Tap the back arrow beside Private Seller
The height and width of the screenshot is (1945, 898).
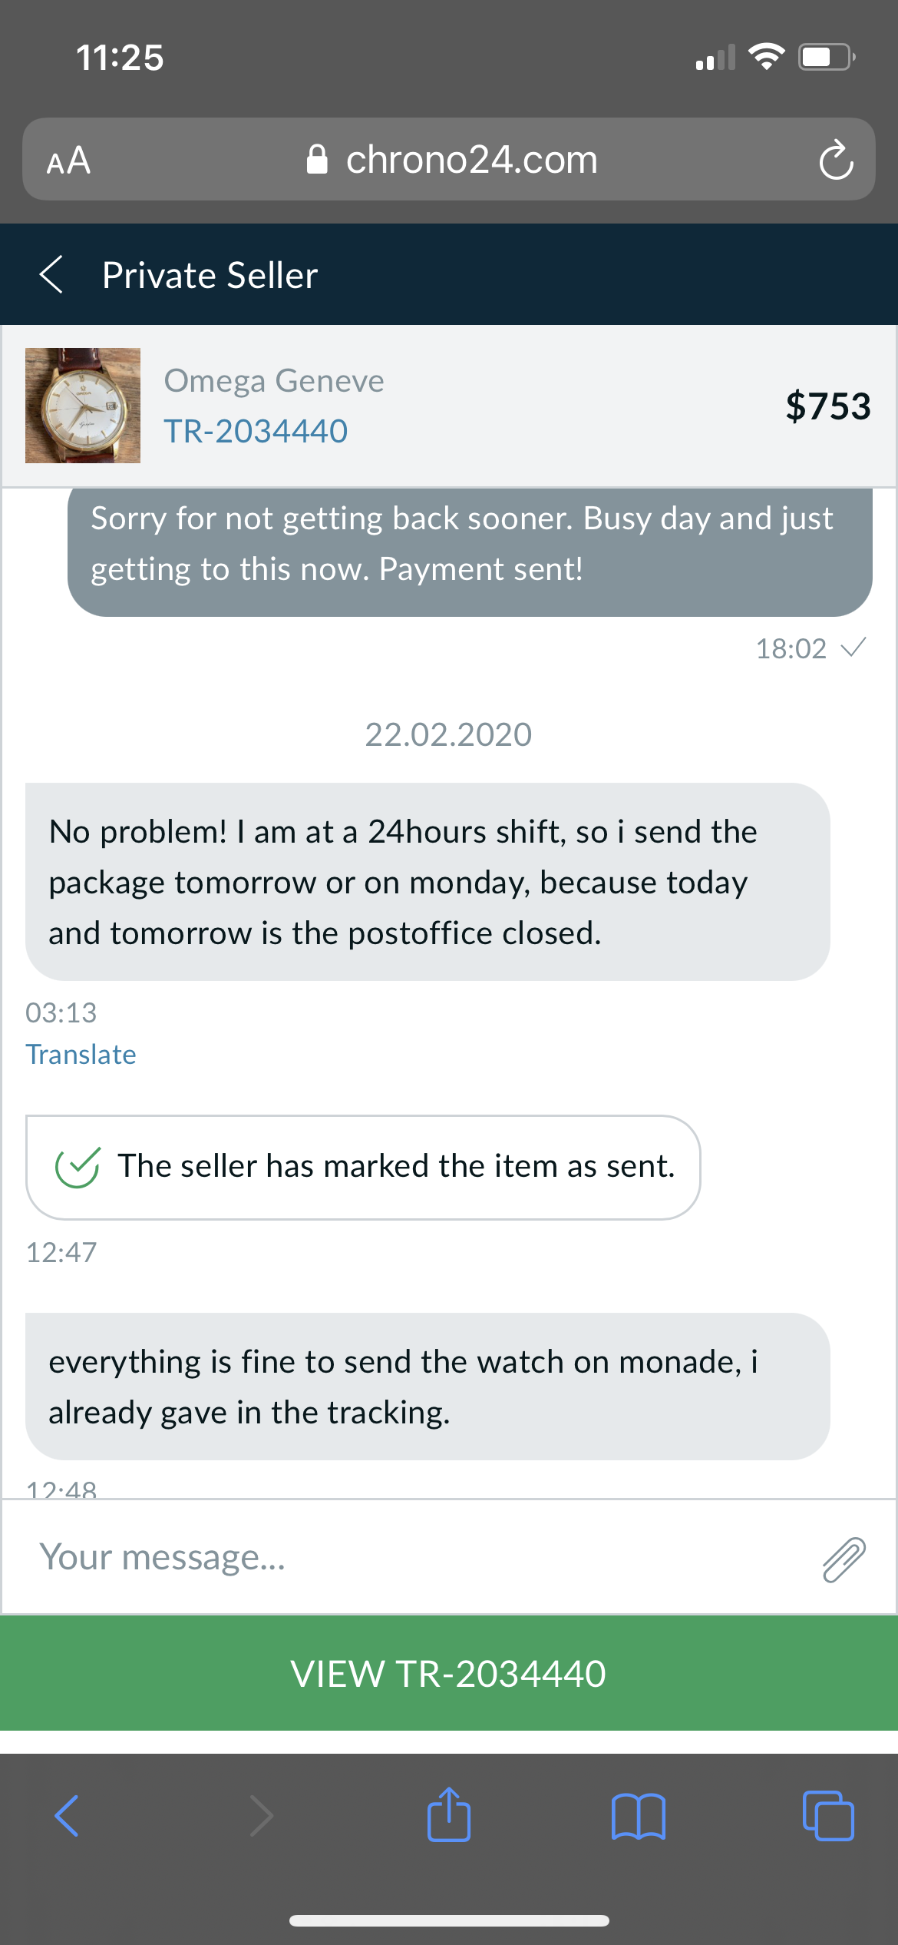[x=51, y=275]
